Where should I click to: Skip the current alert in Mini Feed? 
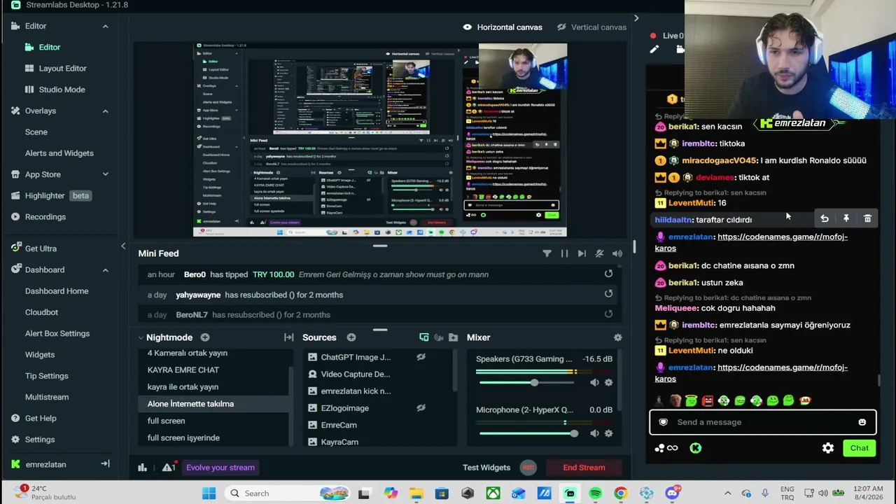[582, 253]
